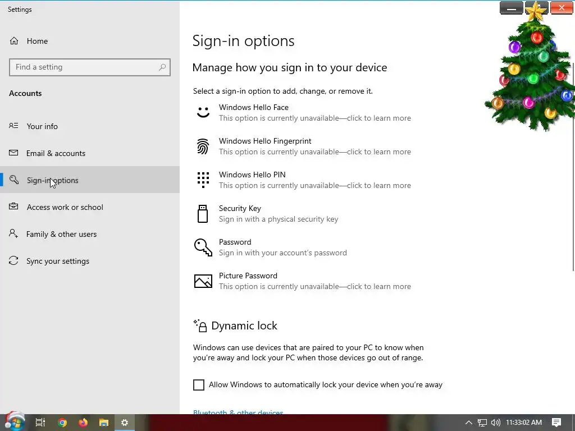Click the taskbar clock showing 11:33:02 AM
This screenshot has height=431, width=575.
click(x=524, y=423)
